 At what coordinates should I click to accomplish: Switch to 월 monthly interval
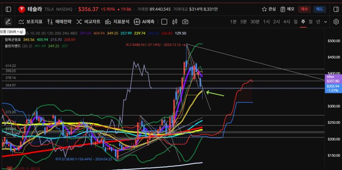click(x=311, y=22)
